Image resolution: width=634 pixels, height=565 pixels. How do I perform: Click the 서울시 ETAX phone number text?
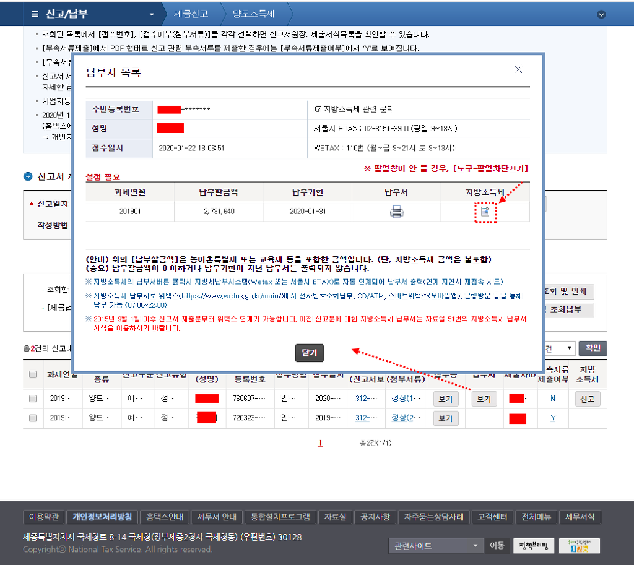[x=385, y=129]
